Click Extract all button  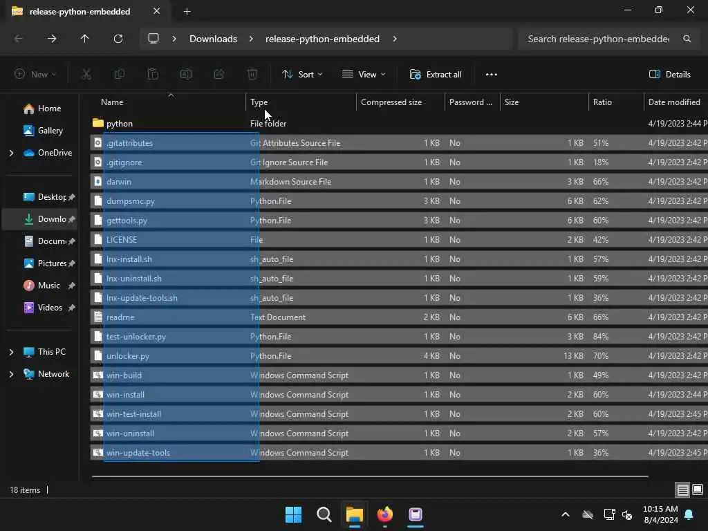pyautogui.click(x=436, y=75)
